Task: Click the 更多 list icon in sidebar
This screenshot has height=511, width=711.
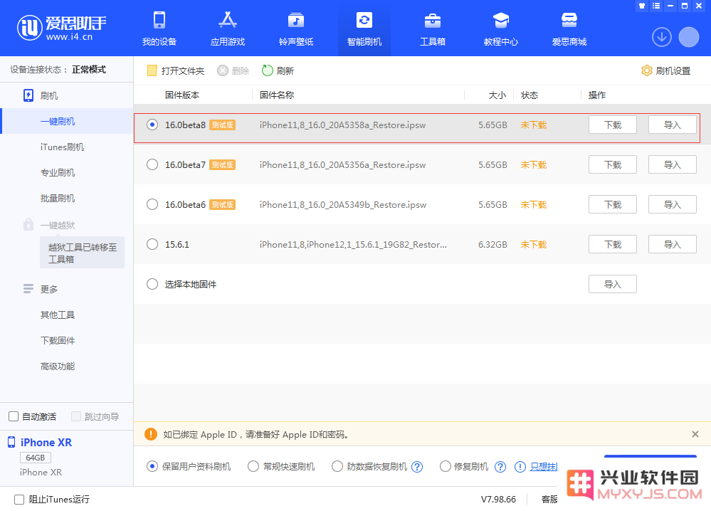Action: point(28,289)
